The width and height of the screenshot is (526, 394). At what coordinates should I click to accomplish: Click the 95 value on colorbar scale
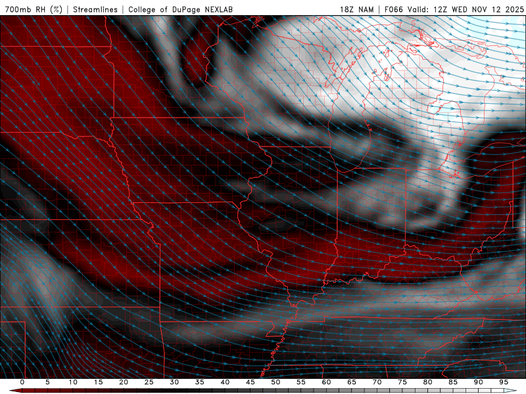(504, 382)
